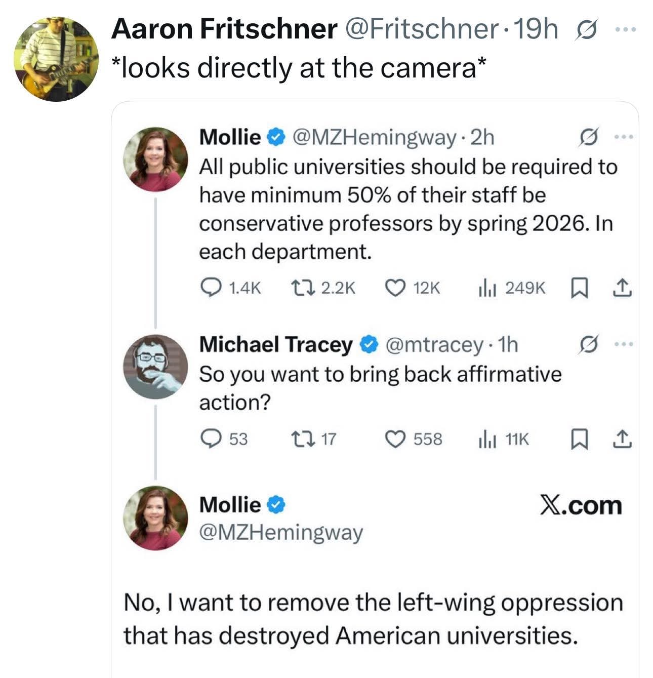Click the reply icon showing 53 replies
The image size is (653, 678).
click(x=212, y=438)
